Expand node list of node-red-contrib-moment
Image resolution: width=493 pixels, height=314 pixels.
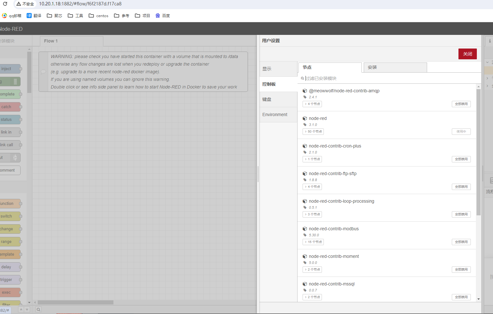point(312,270)
